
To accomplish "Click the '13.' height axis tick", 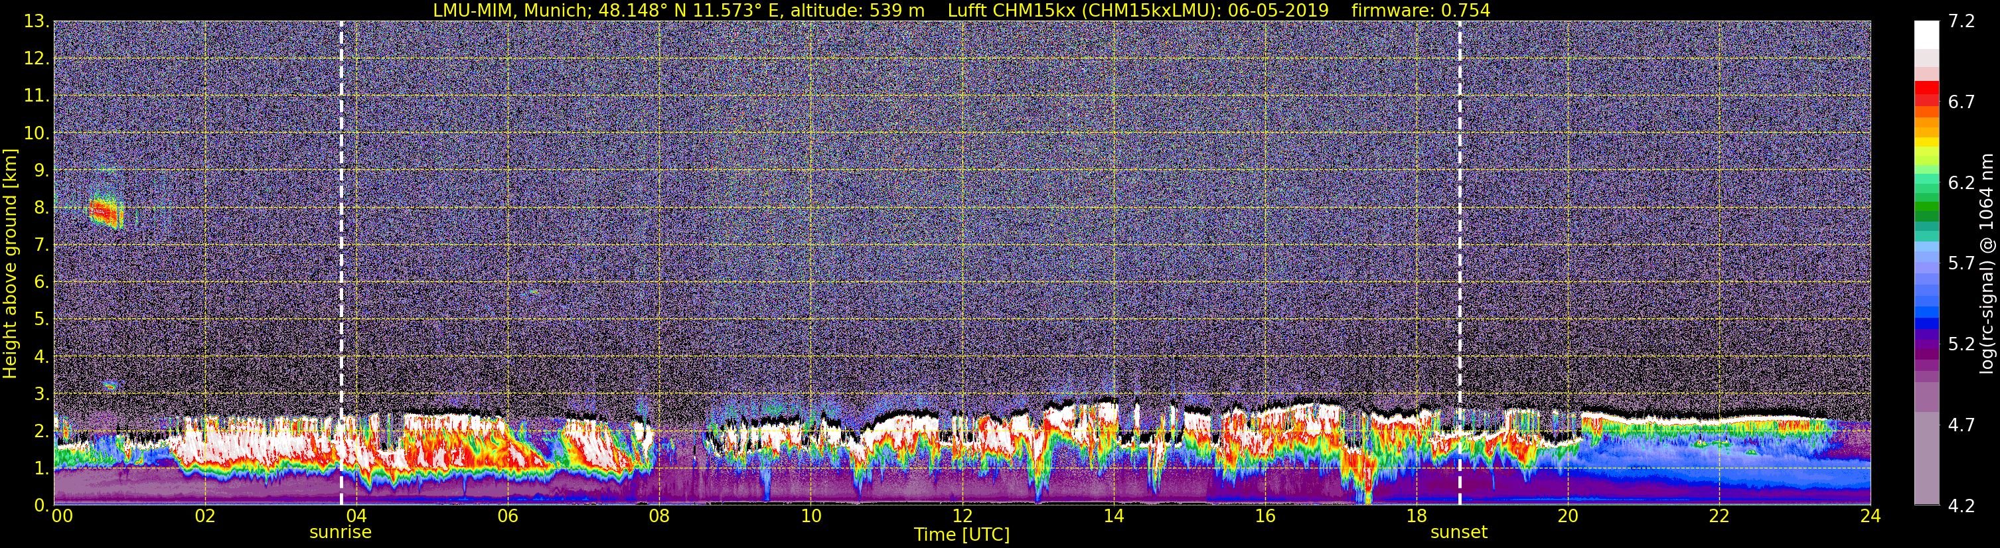I will (37, 21).
